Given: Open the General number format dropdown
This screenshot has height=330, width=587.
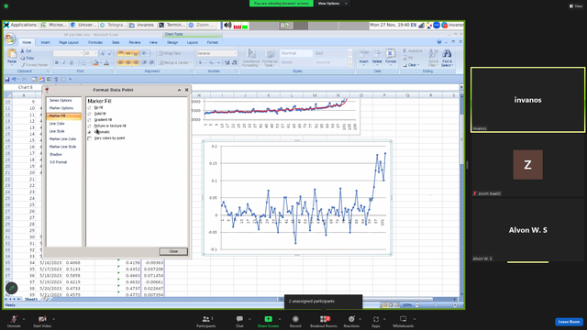Looking at the screenshot, I should point(235,53).
